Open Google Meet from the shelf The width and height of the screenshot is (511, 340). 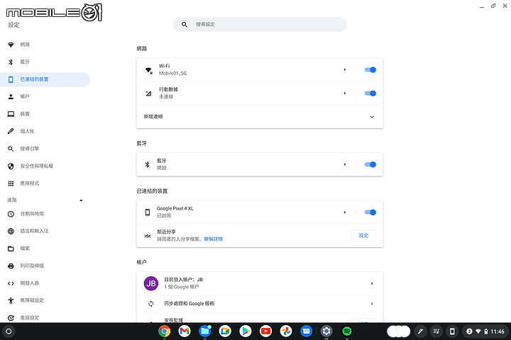(x=225, y=331)
